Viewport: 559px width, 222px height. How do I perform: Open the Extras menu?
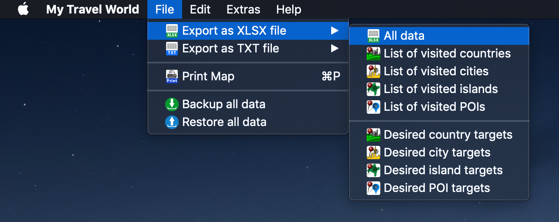coord(244,9)
